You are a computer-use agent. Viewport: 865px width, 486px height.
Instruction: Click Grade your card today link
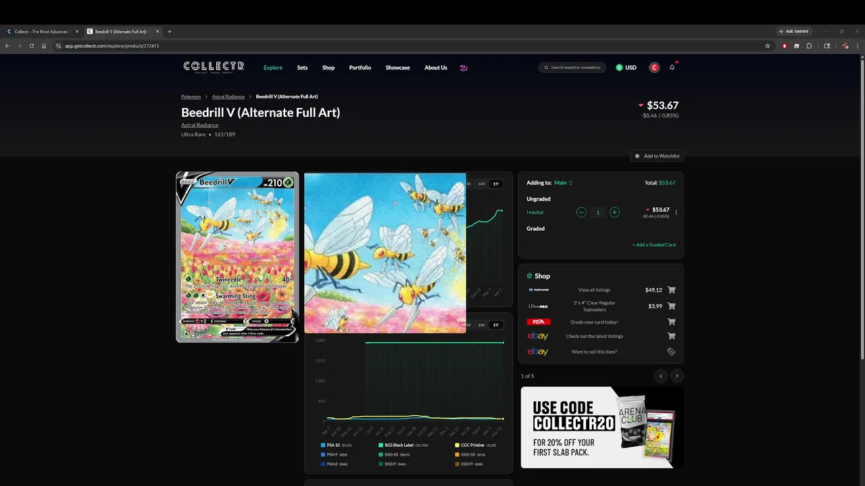click(594, 322)
